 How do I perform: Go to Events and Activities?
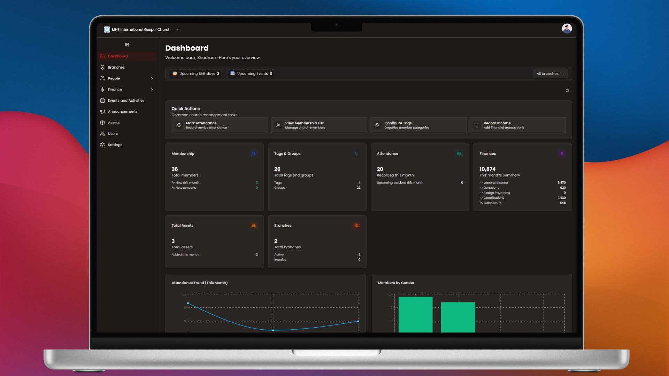[x=126, y=101]
